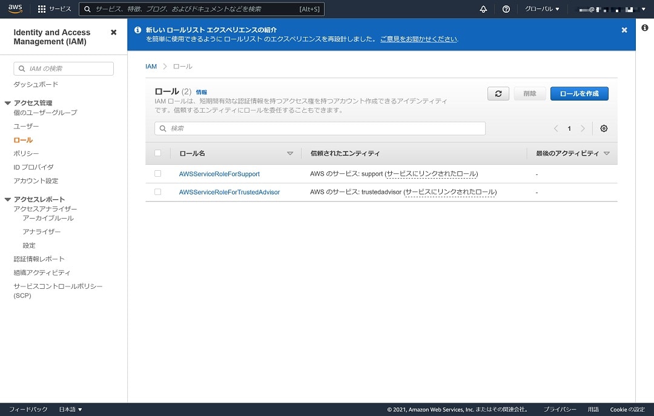This screenshot has width=654, height=416.
Task: Open the ご意見をお聞かせください feedback link
Action: click(419, 39)
